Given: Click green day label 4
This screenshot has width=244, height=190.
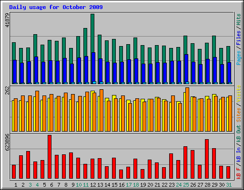Looking at the screenshot, I should coord(37,185).
